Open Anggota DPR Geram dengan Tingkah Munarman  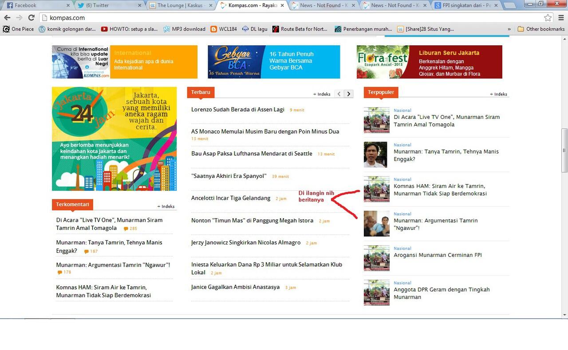[442, 293]
